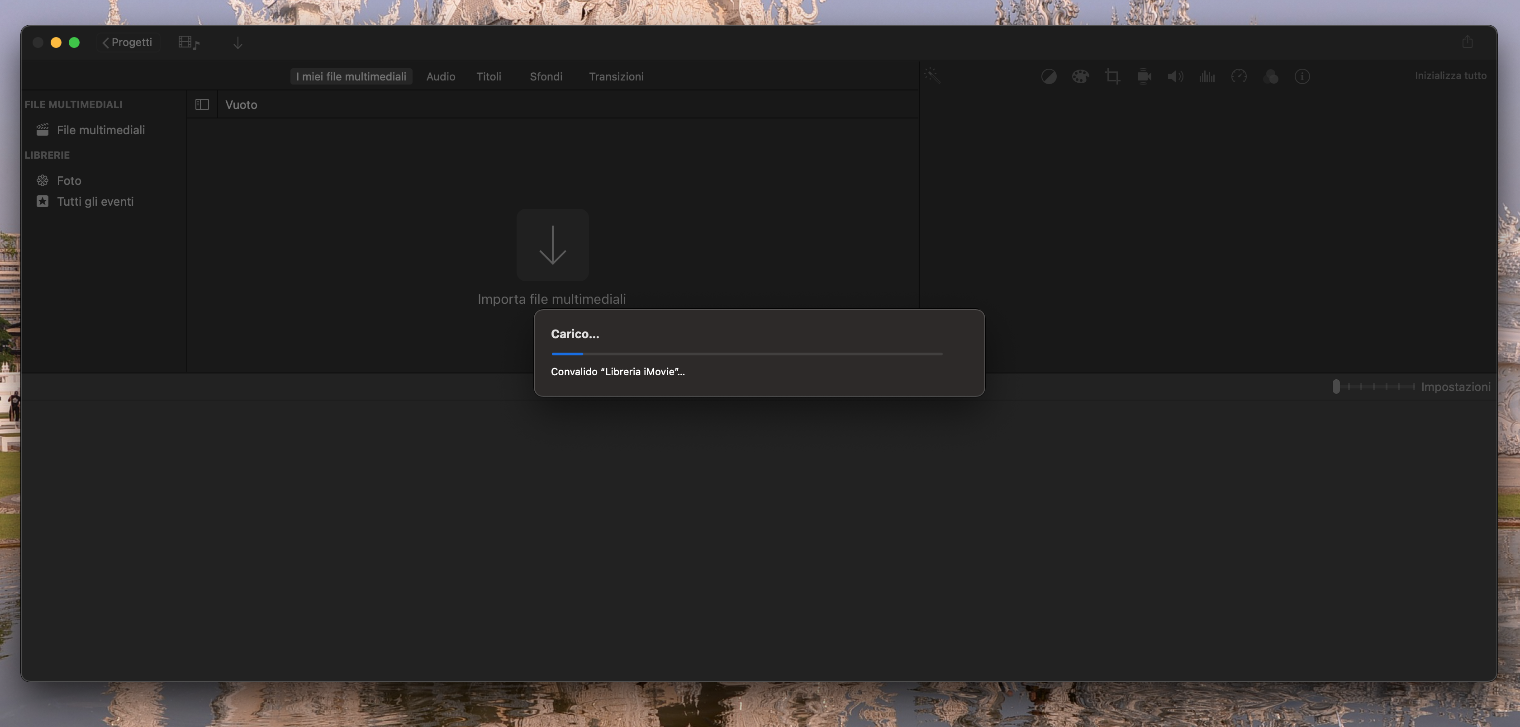Open the clip speed control

(1239, 76)
